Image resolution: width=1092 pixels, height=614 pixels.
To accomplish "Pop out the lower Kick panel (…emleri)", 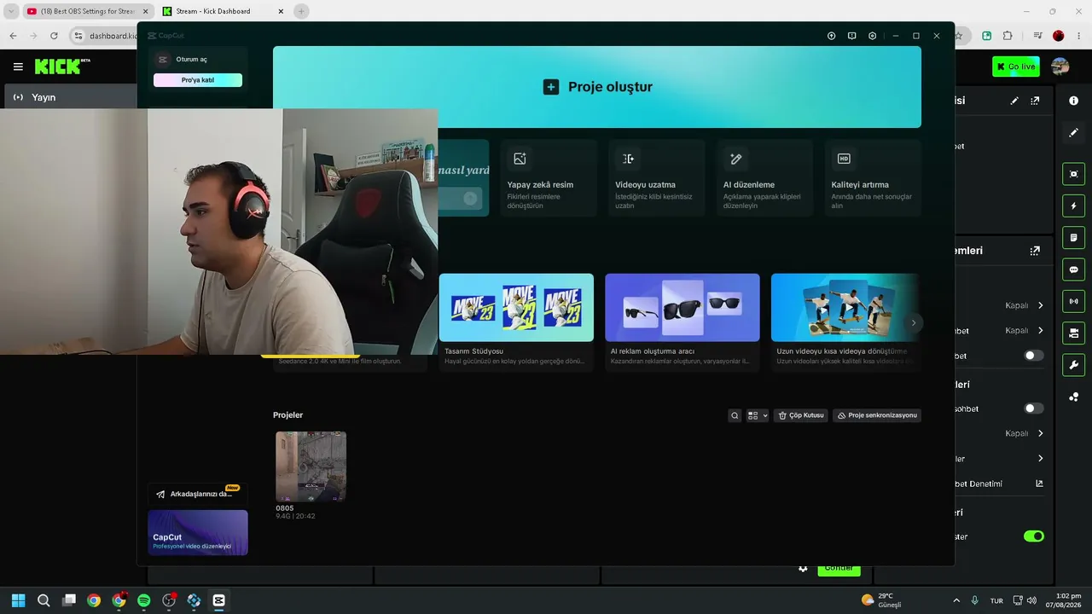I will coord(1035,251).
